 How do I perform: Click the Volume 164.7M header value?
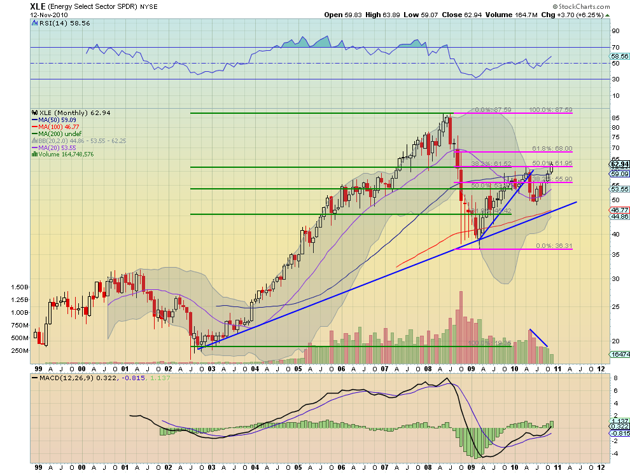(511, 15)
